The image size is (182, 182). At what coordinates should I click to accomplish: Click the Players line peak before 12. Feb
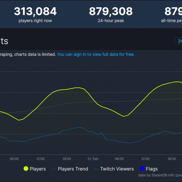click(x=78, y=88)
